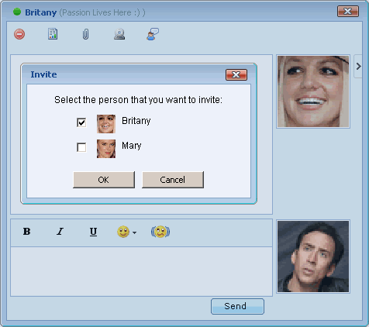369x327 pixels.
Task: Check the Mary invite checkbox
Action: (x=81, y=147)
